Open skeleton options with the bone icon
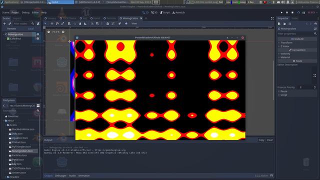Viewport: 320px width, 180px height. [x=119, y=23]
